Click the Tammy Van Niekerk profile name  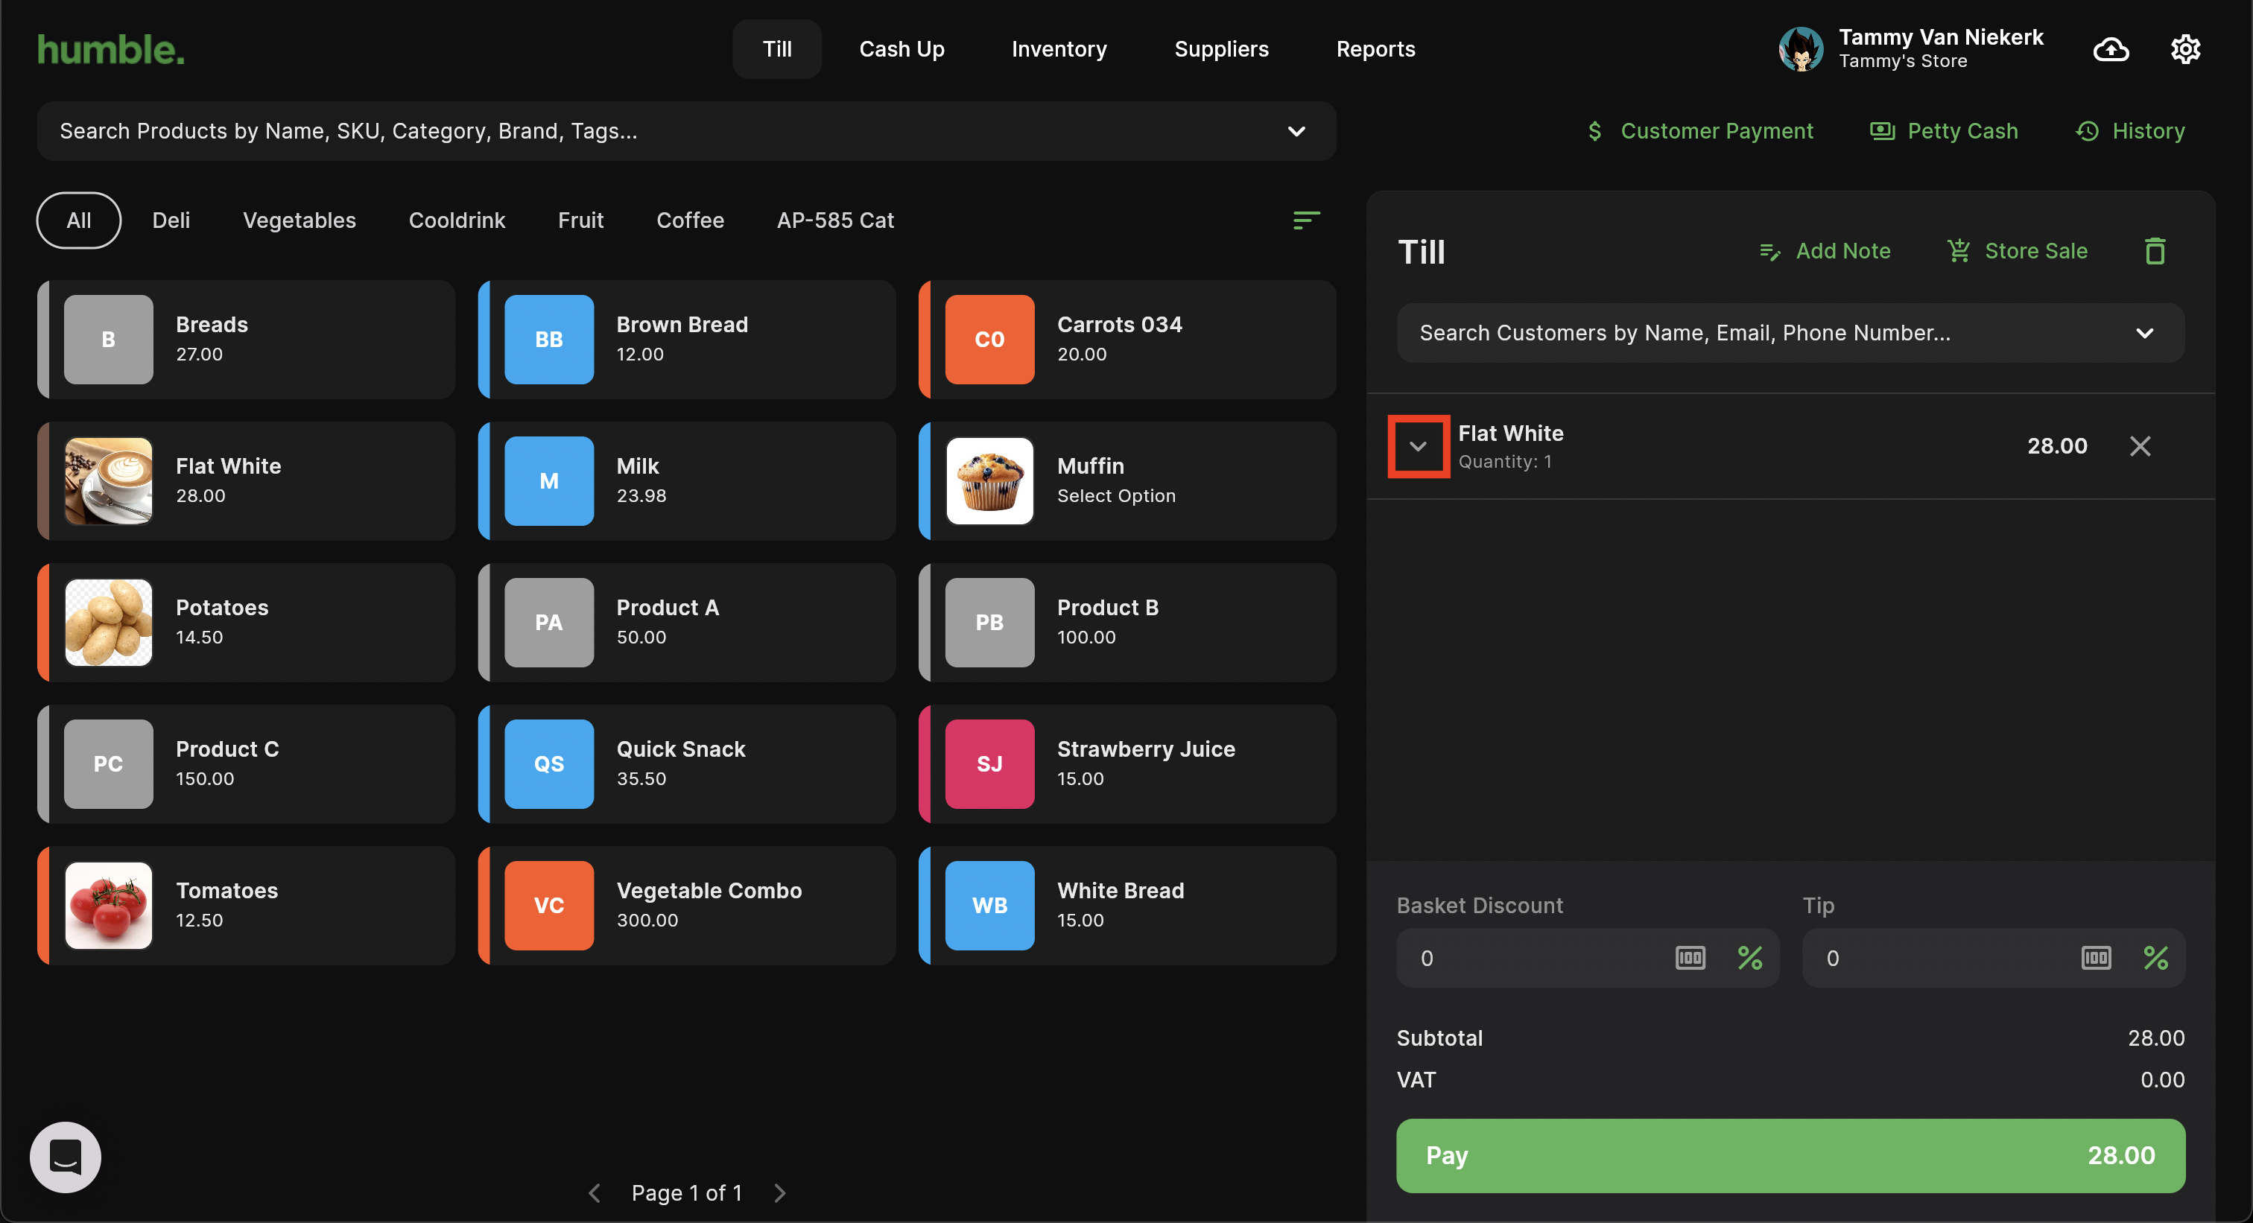pos(1940,37)
